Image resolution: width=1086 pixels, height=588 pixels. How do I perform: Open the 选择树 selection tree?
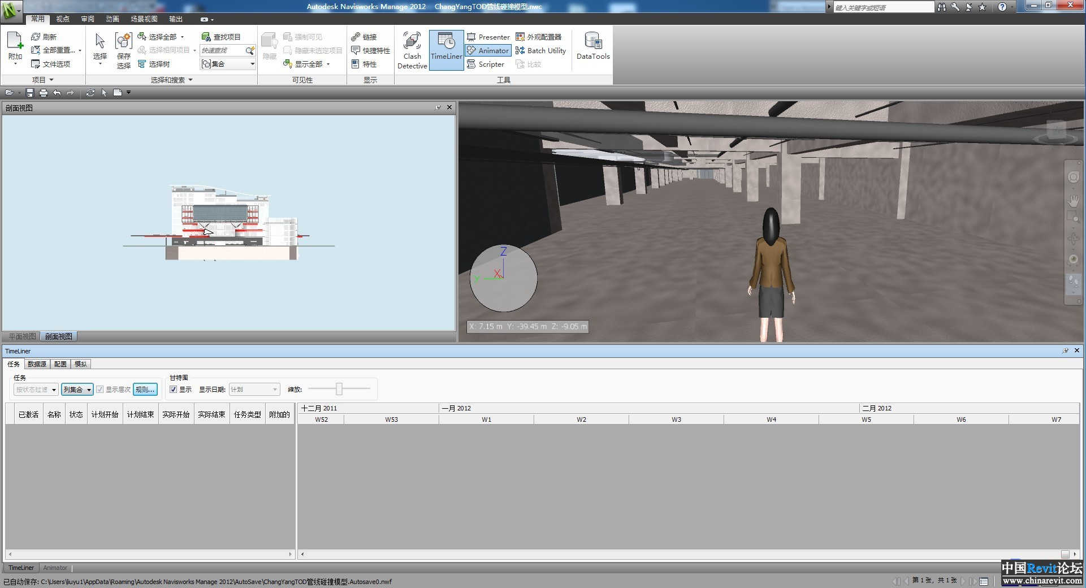[x=154, y=64]
